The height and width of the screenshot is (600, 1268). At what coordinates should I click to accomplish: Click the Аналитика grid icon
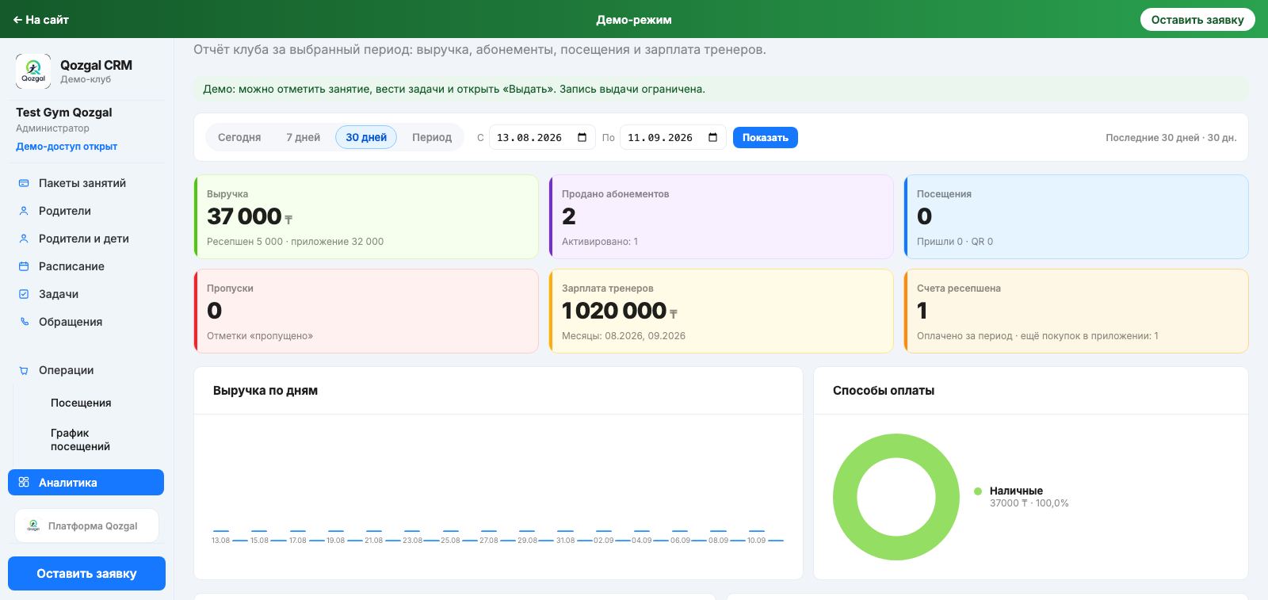point(24,482)
